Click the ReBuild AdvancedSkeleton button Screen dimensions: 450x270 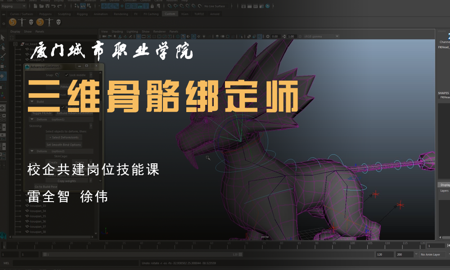tap(75, 113)
